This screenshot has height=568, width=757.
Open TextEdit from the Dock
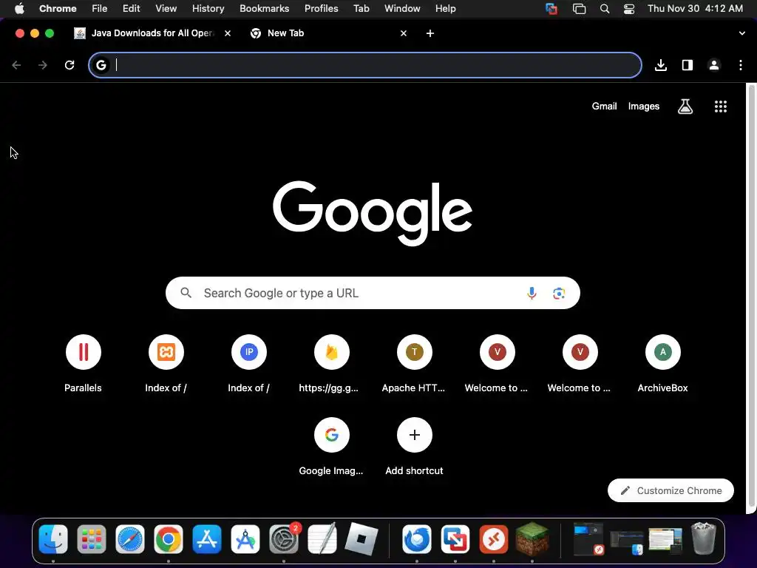pos(322,539)
